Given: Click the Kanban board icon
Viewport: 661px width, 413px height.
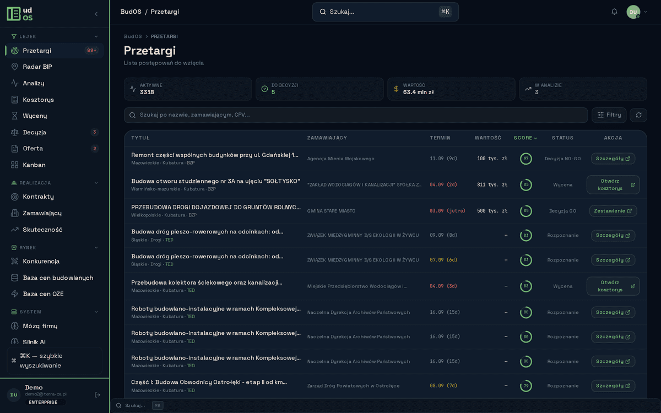Looking at the screenshot, I should 15,165.
